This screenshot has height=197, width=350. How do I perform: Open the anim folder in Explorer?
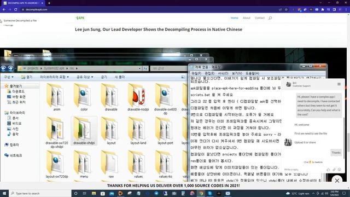point(57,97)
